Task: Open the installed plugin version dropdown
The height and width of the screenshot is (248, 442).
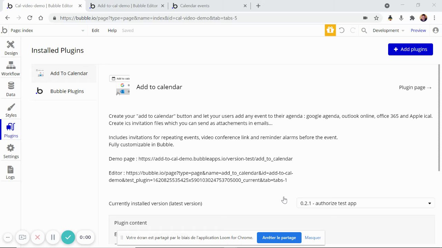Action: click(366, 203)
